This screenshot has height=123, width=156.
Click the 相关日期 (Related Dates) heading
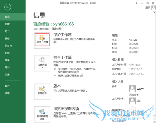point(118,60)
